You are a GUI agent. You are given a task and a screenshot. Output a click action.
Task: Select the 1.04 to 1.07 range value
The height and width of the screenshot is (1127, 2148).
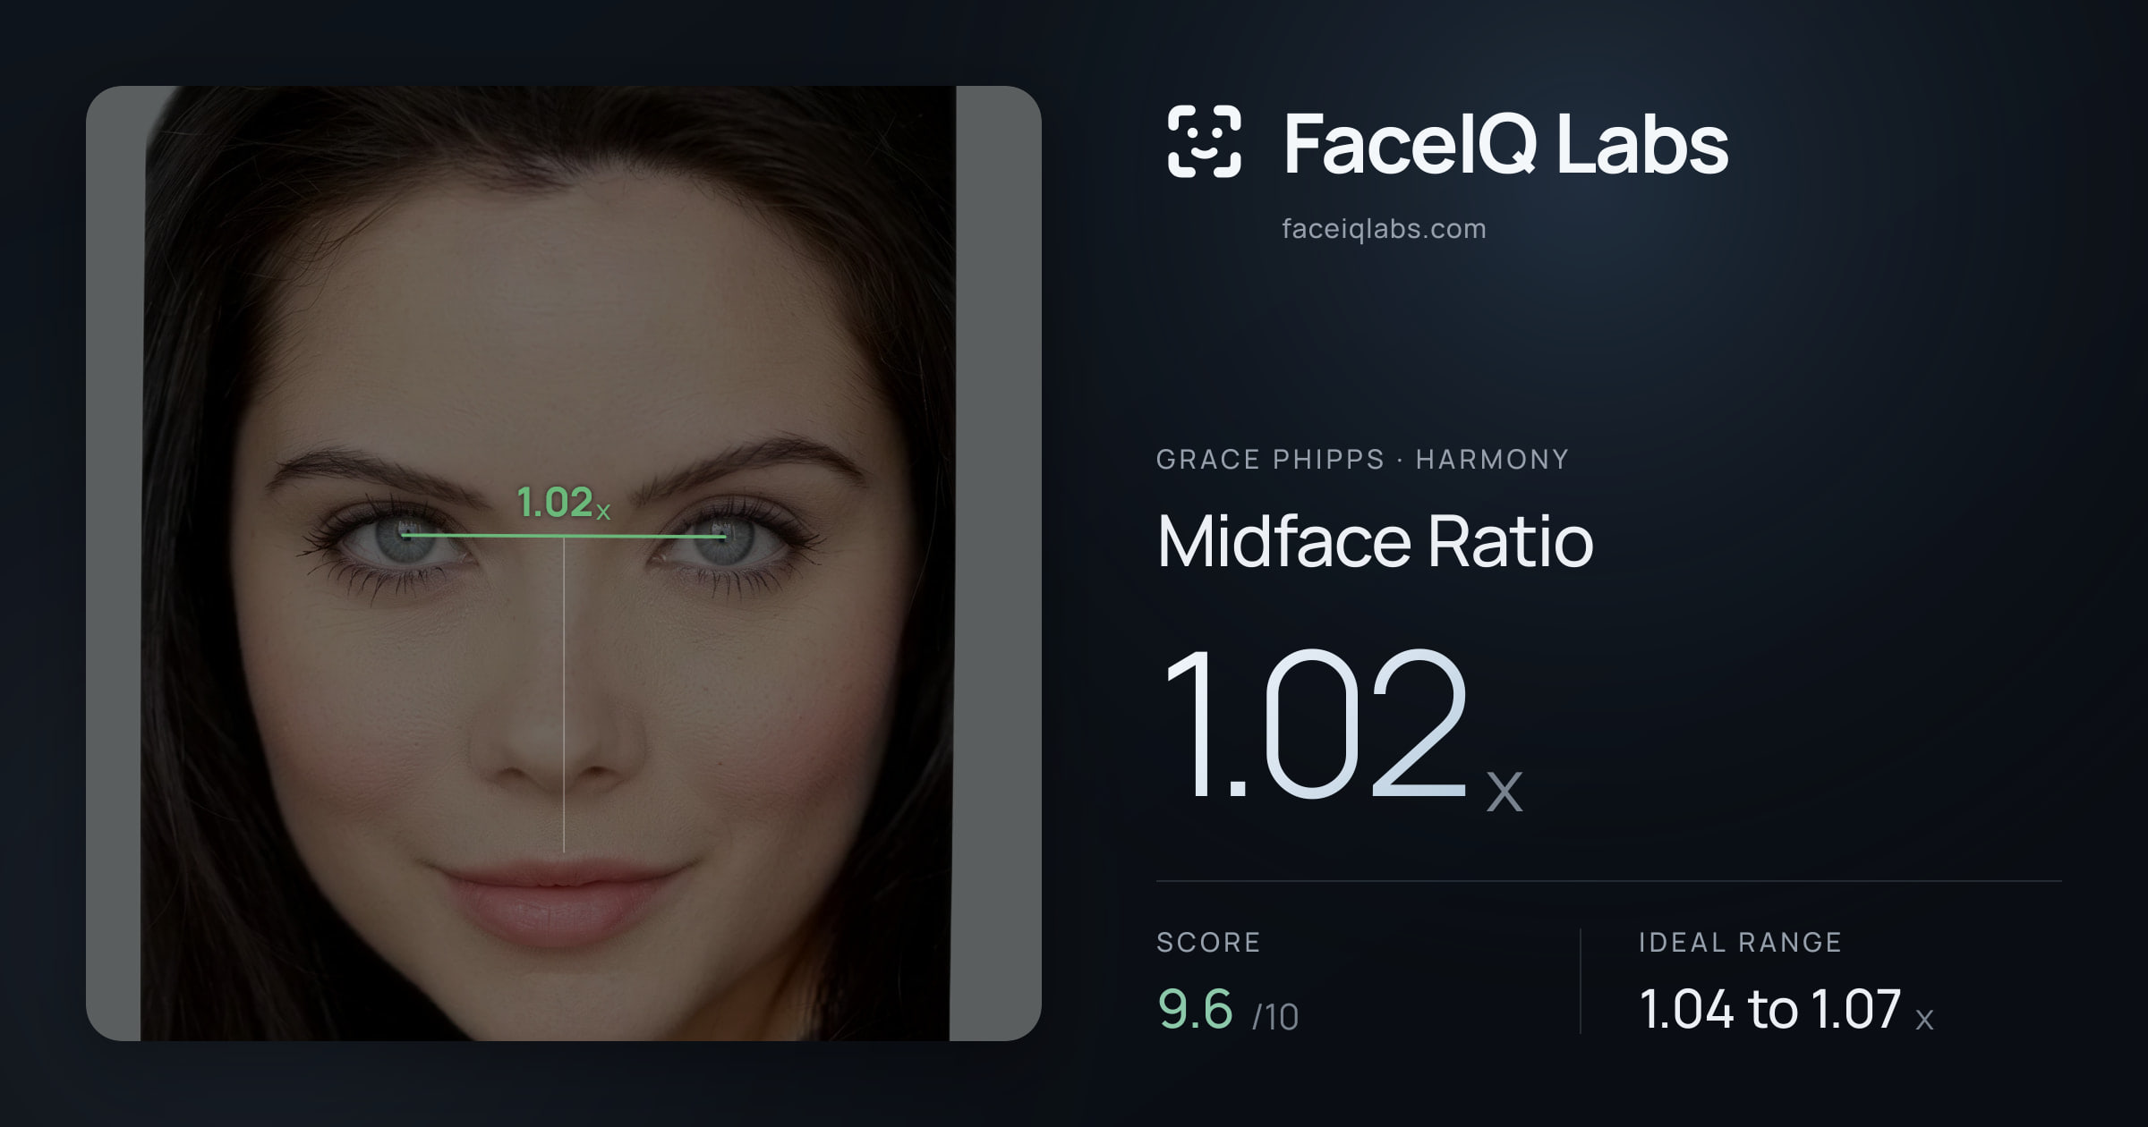click(1786, 1009)
